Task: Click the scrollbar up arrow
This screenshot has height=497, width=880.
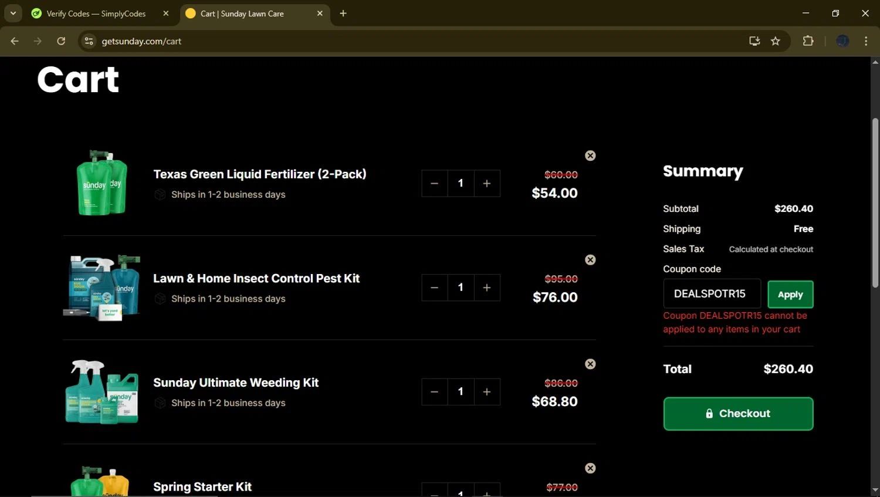Action: 875,62
